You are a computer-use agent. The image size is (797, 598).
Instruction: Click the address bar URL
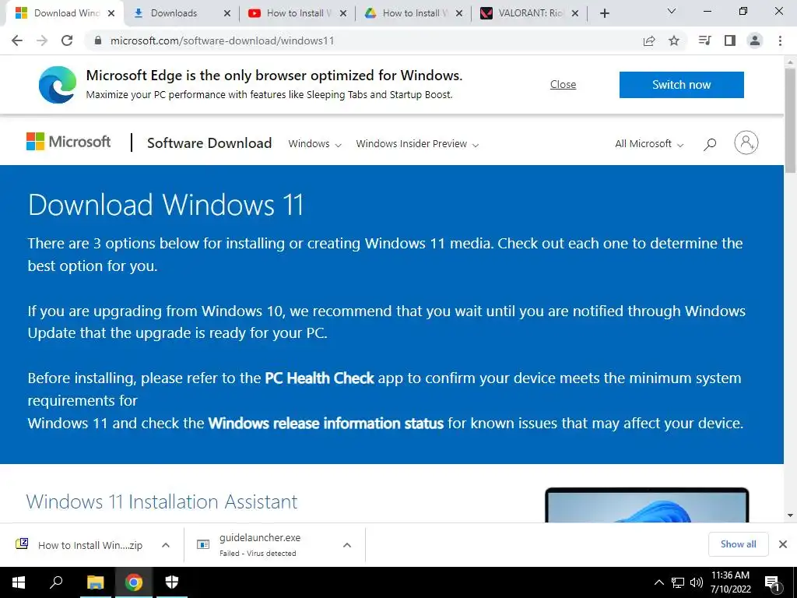tap(222, 40)
